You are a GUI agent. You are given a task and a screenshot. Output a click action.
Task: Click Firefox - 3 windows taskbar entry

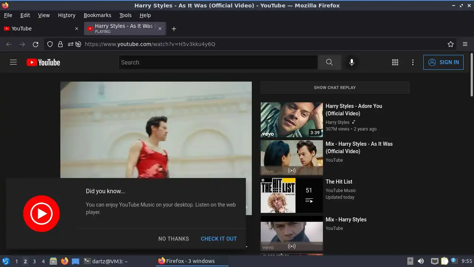pos(191,261)
